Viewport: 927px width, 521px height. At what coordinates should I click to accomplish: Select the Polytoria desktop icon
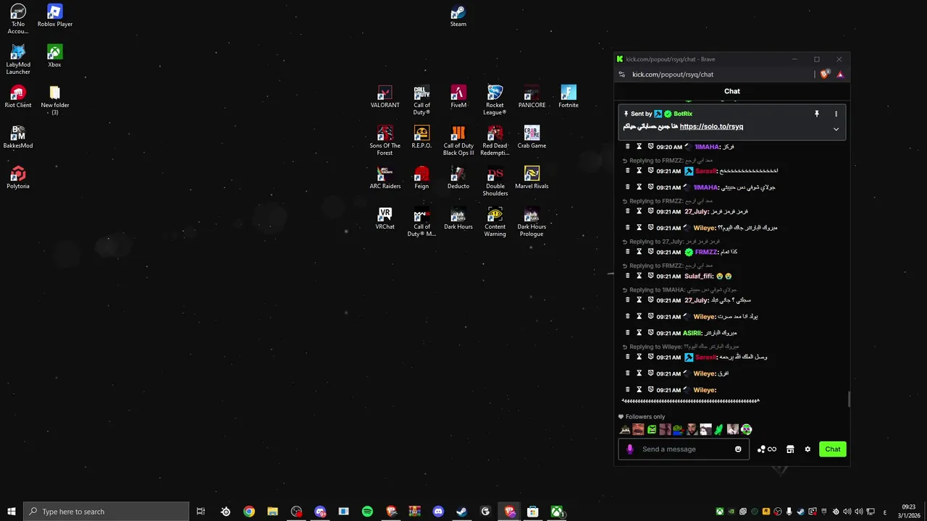[18, 178]
